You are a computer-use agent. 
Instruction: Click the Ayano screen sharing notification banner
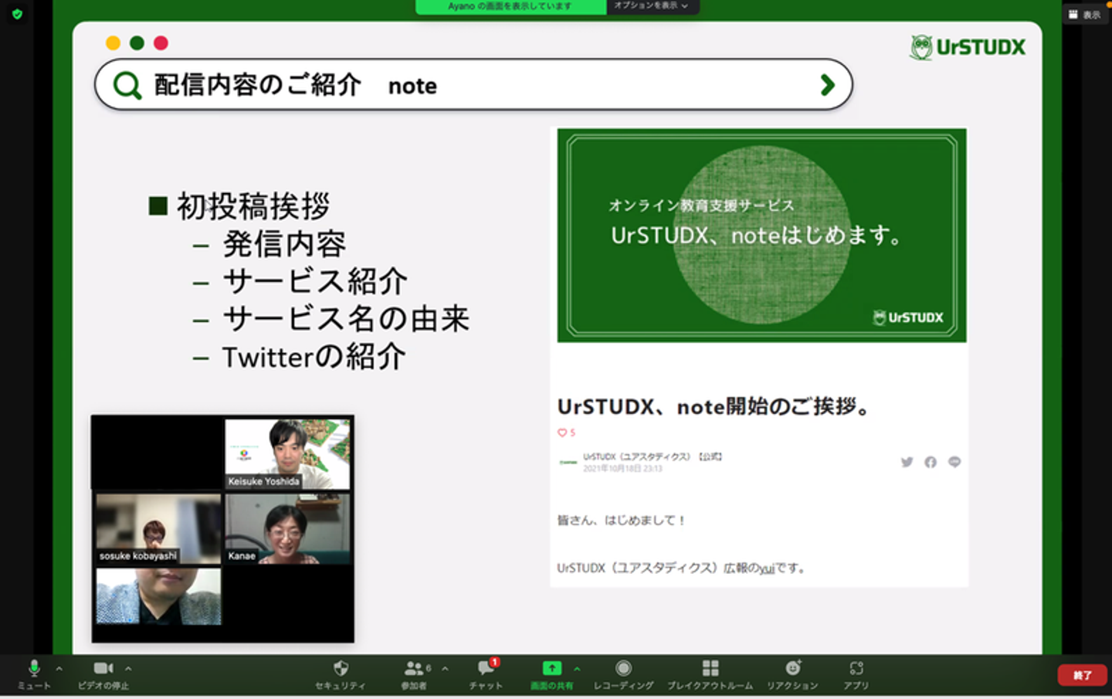coord(510,6)
